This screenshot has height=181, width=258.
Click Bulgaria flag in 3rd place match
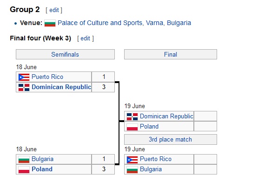(x=132, y=170)
